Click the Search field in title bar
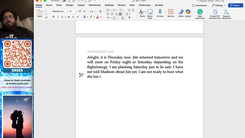 tap(211, 1)
